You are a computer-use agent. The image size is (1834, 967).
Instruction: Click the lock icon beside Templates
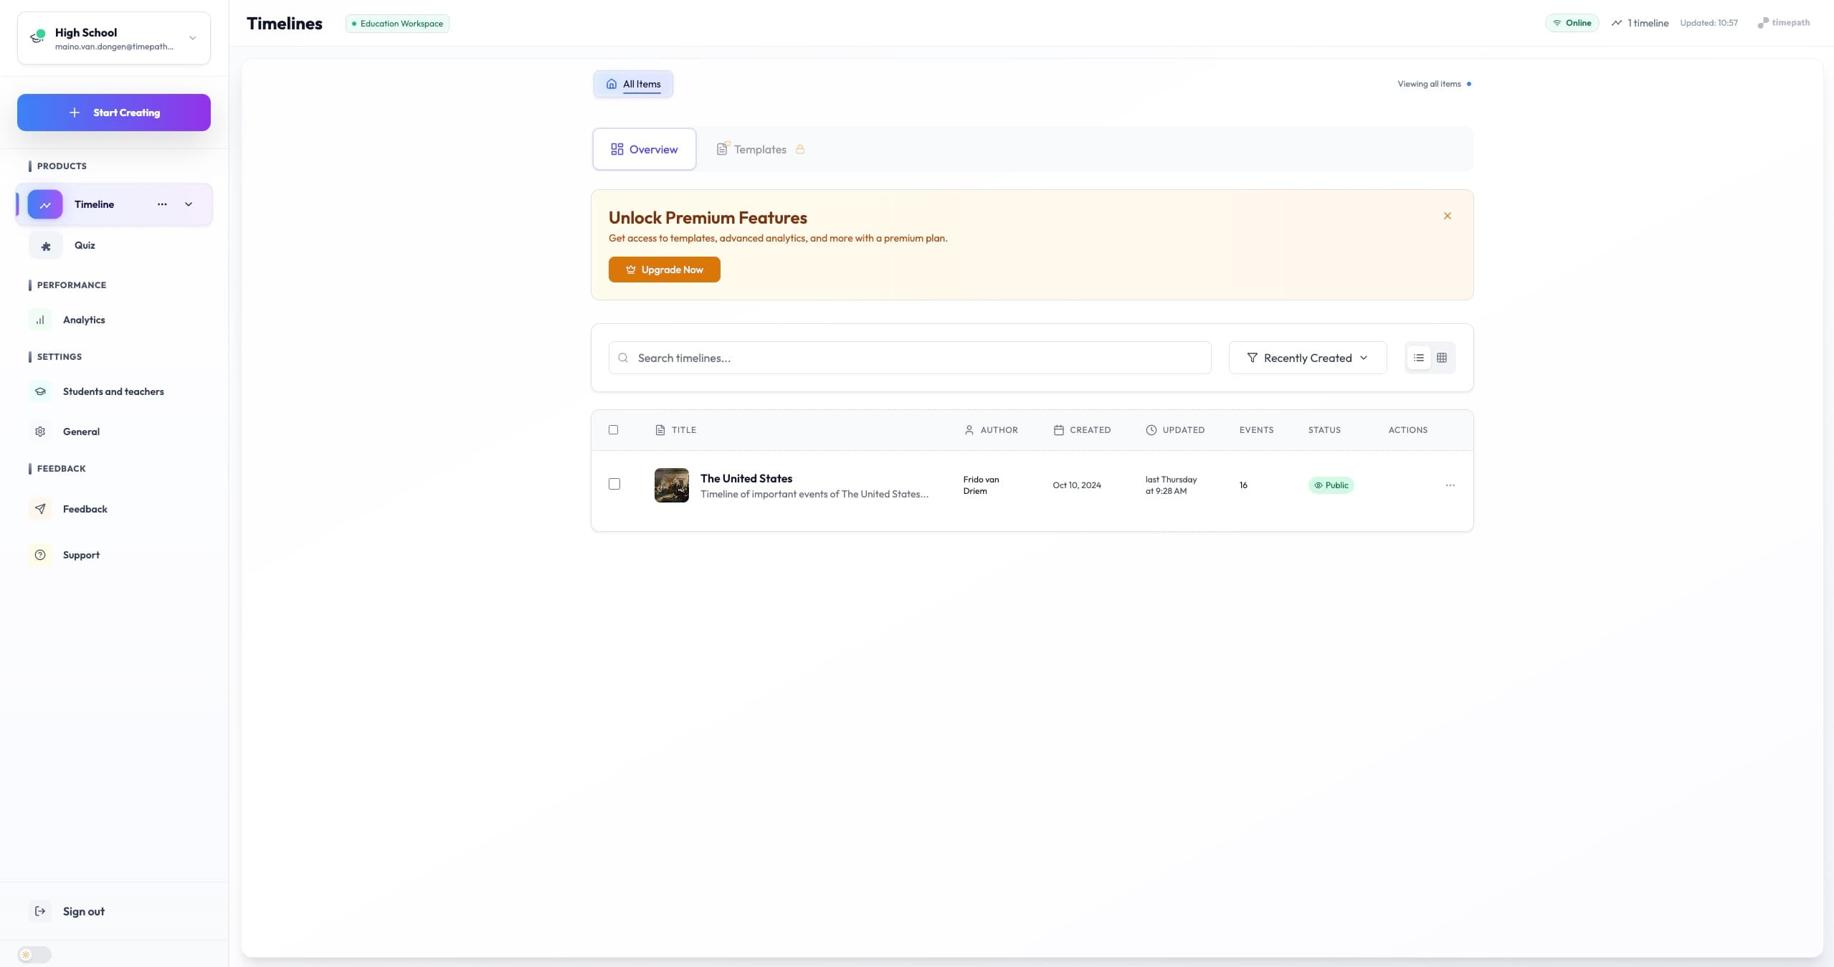click(x=800, y=149)
